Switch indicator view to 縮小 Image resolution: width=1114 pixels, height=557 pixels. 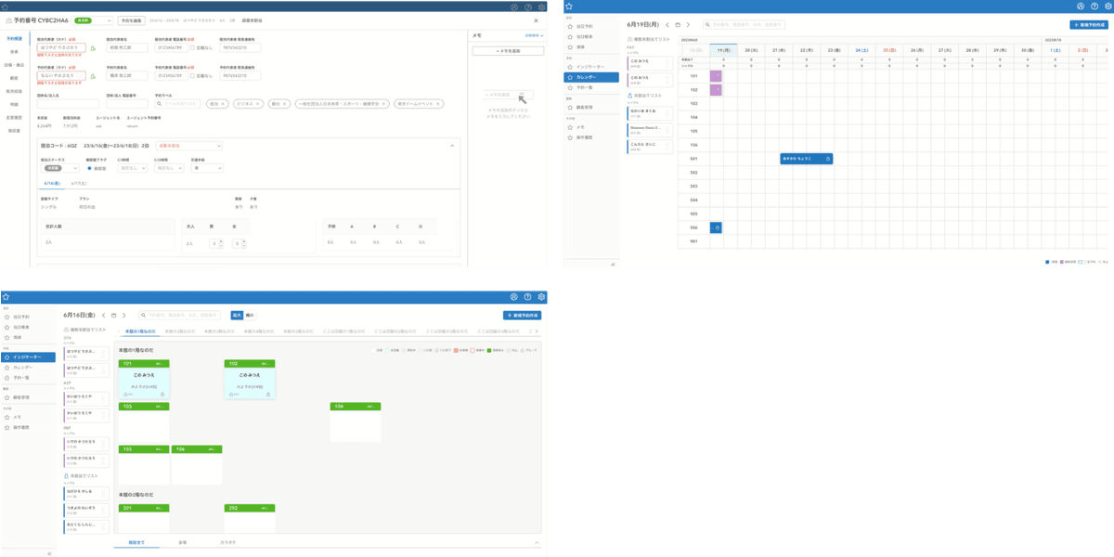[x=250, y=315]
